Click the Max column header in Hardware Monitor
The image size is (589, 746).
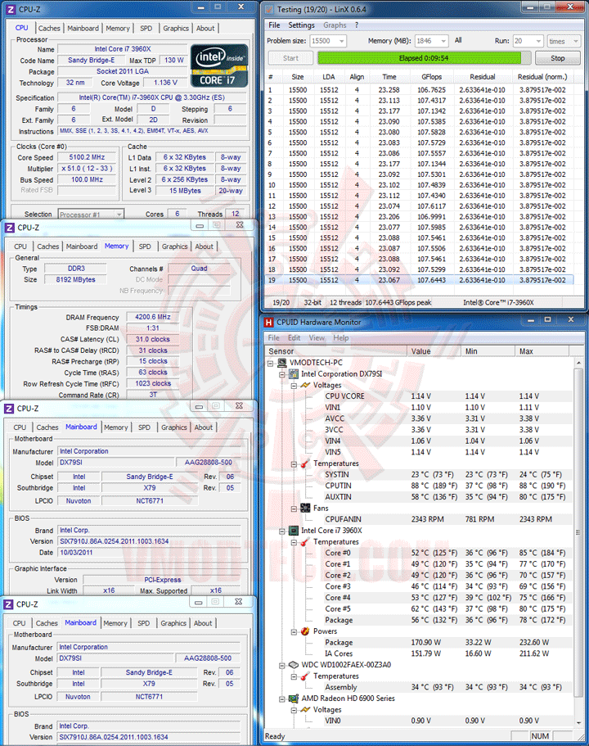point(542,351)
